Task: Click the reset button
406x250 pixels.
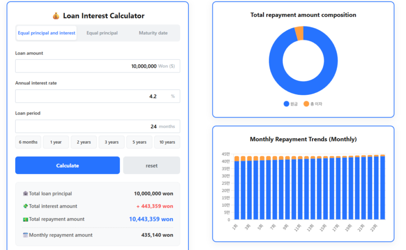Action: [151, 165]
